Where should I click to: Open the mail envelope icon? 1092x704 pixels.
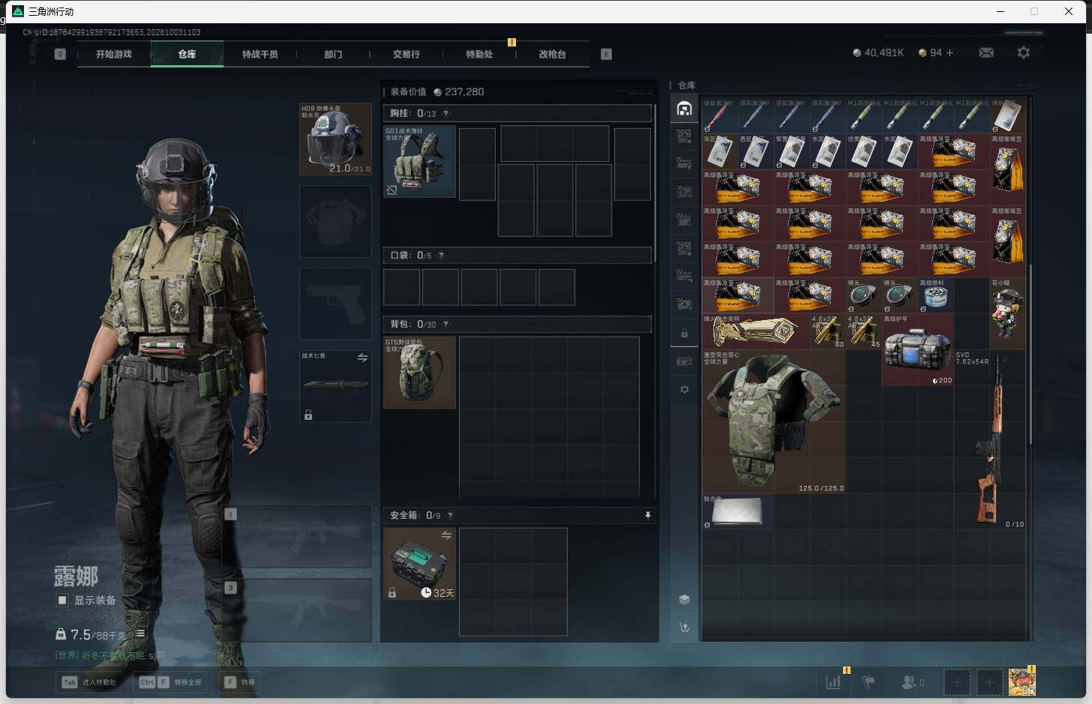986,52
